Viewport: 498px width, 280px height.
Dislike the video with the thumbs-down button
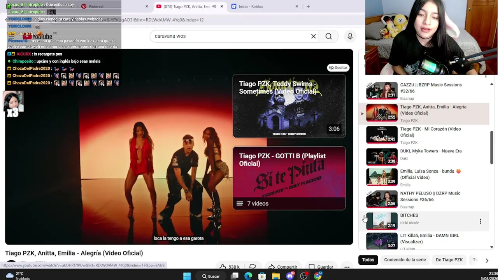[x=253, y=267]
